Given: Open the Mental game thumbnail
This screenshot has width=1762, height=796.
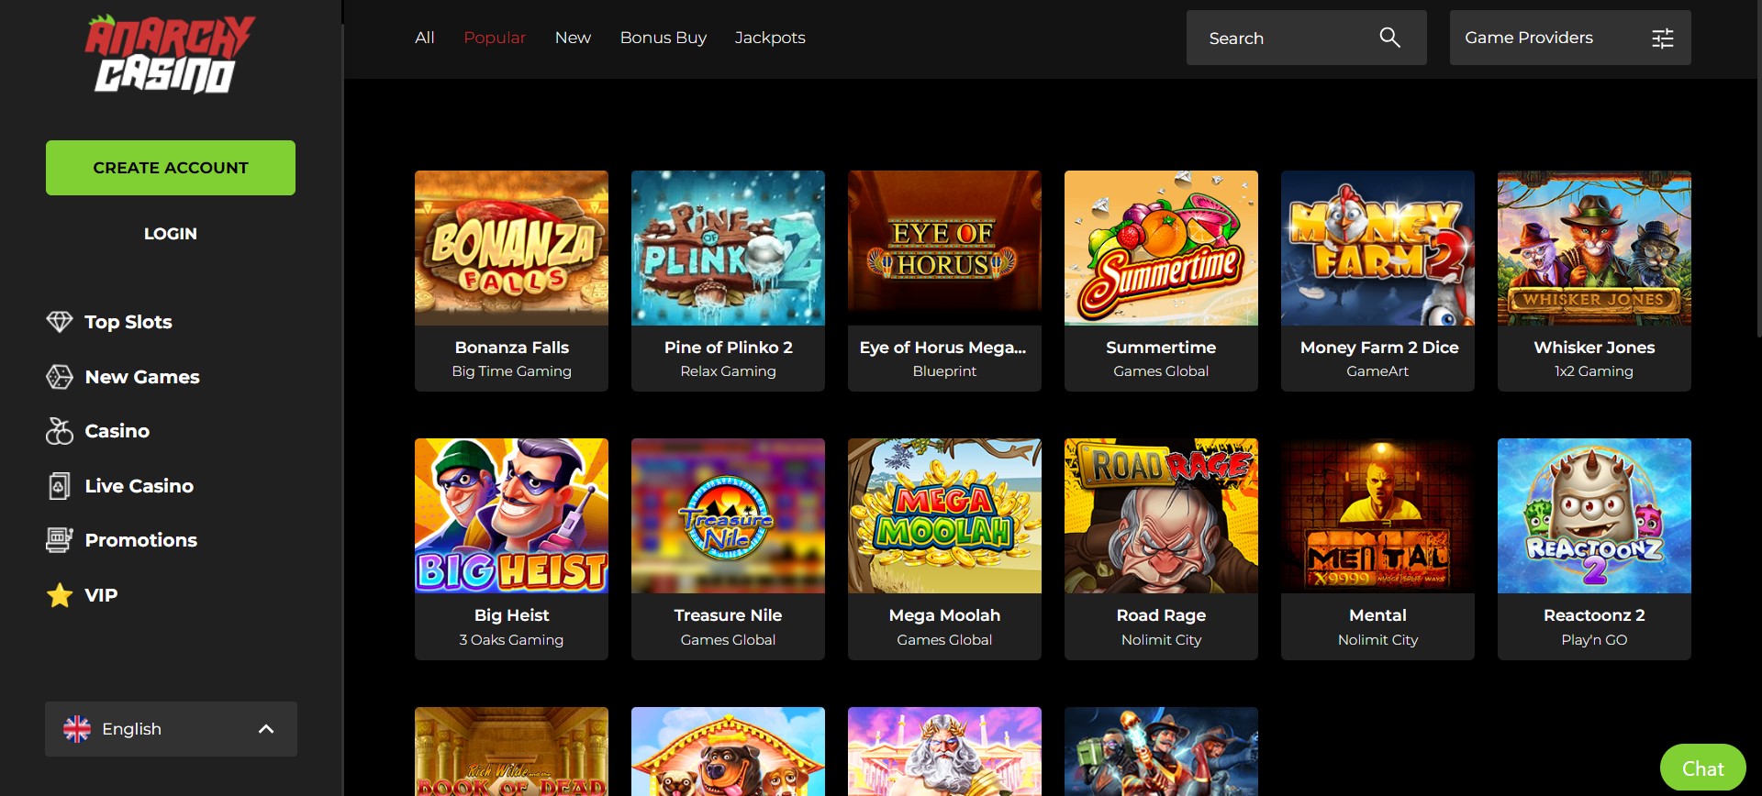Looking at the screenshot, I should click(x=1377, y=515).
